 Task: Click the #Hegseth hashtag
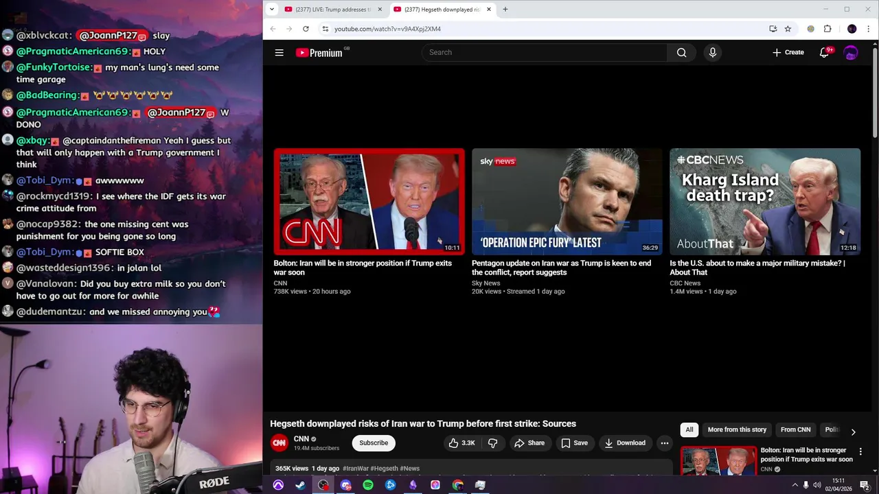click(385, 469)
